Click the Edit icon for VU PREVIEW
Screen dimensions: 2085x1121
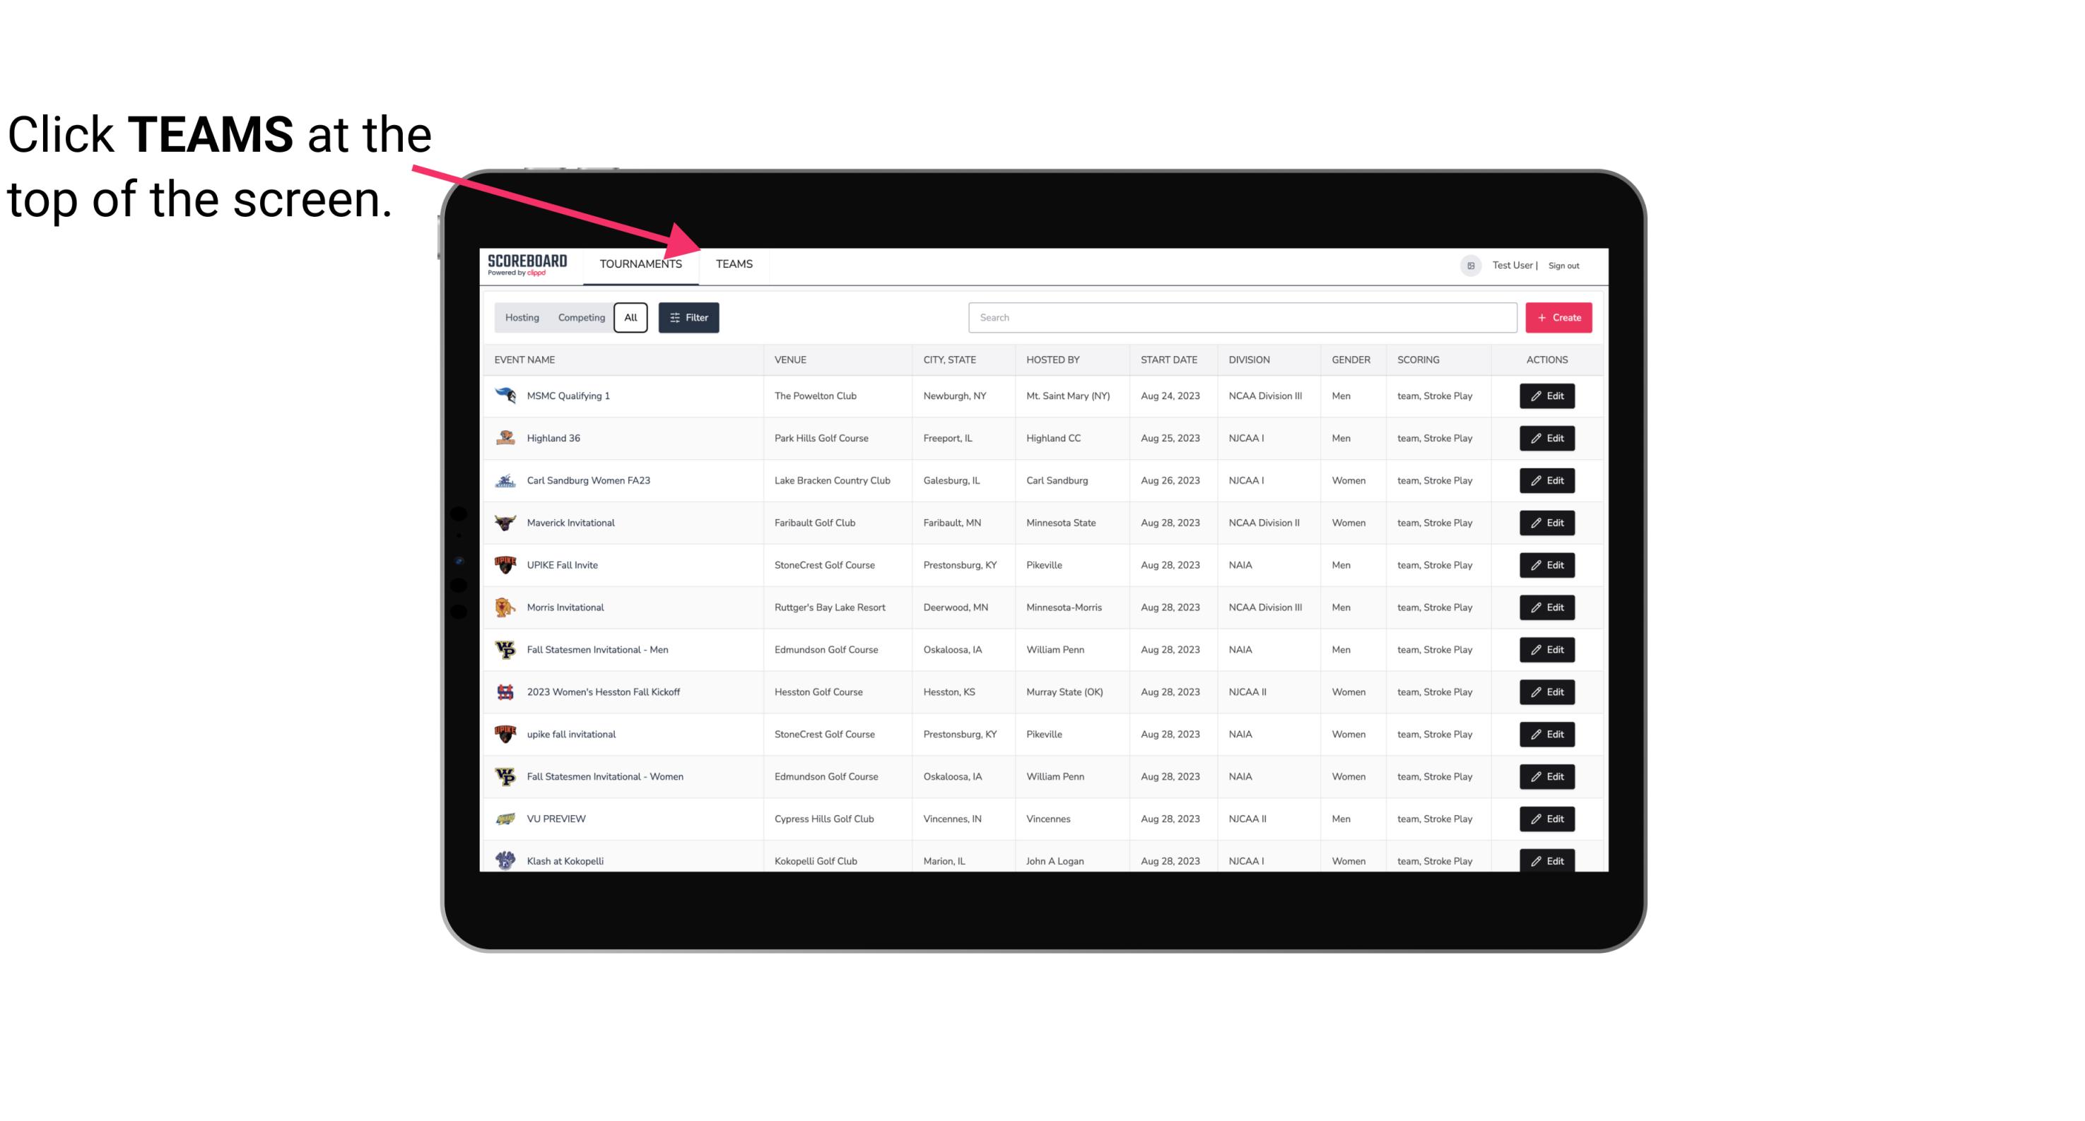(1548, 817)
